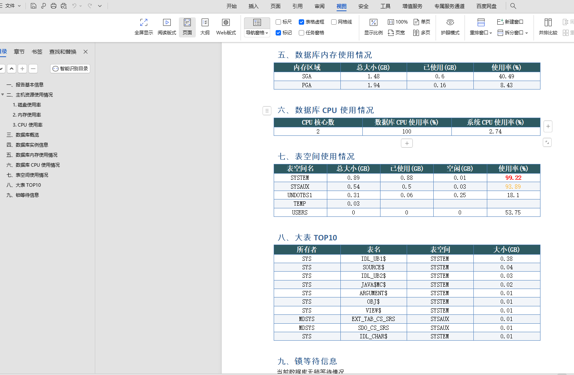The height and width of the screenshot is (375, 574).
Task: Set zoom to 100%
Action: click(x=397, y=22)
